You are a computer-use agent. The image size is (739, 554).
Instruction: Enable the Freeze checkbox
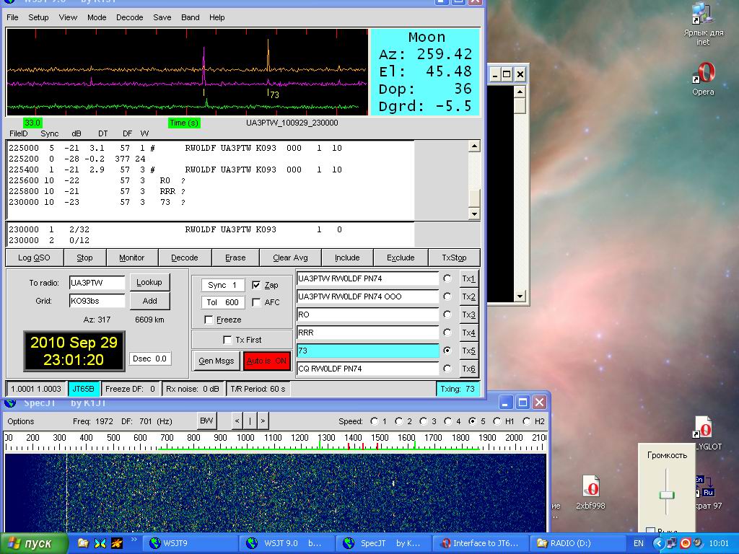click(x=209, y=320)
